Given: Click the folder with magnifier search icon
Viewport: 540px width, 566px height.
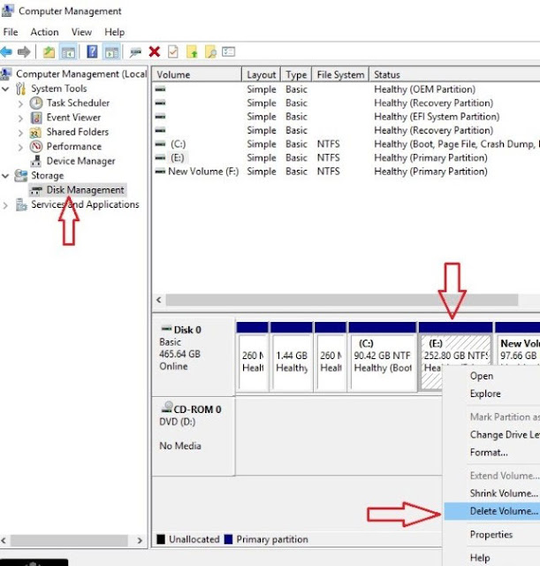Looking at the screenshot, I should pyautogui.click(x=210, y=52).
